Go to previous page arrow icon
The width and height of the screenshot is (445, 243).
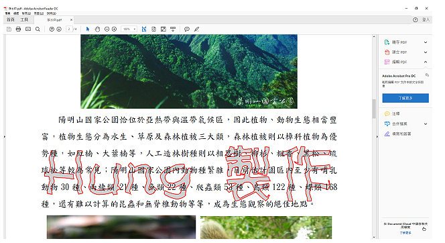click(x=52, y=29)
